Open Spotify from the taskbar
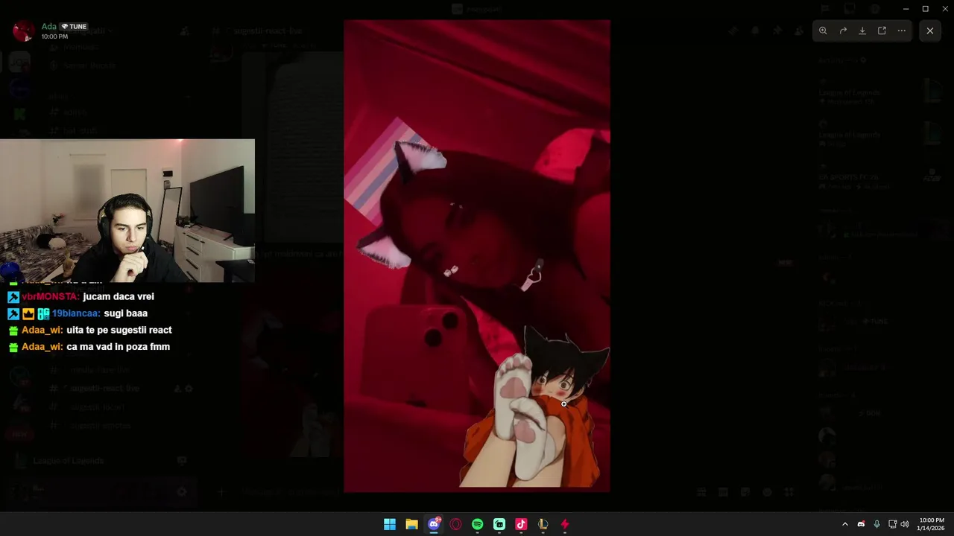This screenshot has height=536, width=954. 477,524
